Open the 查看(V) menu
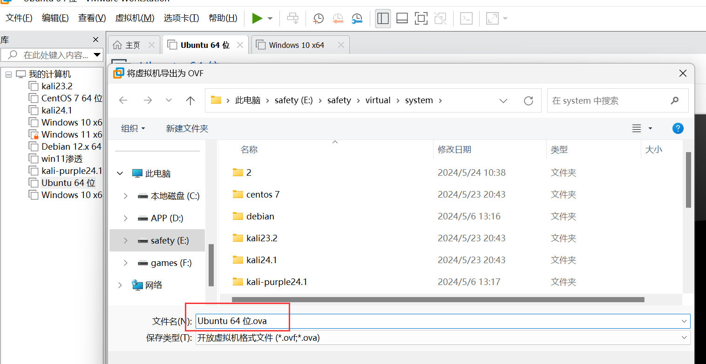 [x=92, y=18]
